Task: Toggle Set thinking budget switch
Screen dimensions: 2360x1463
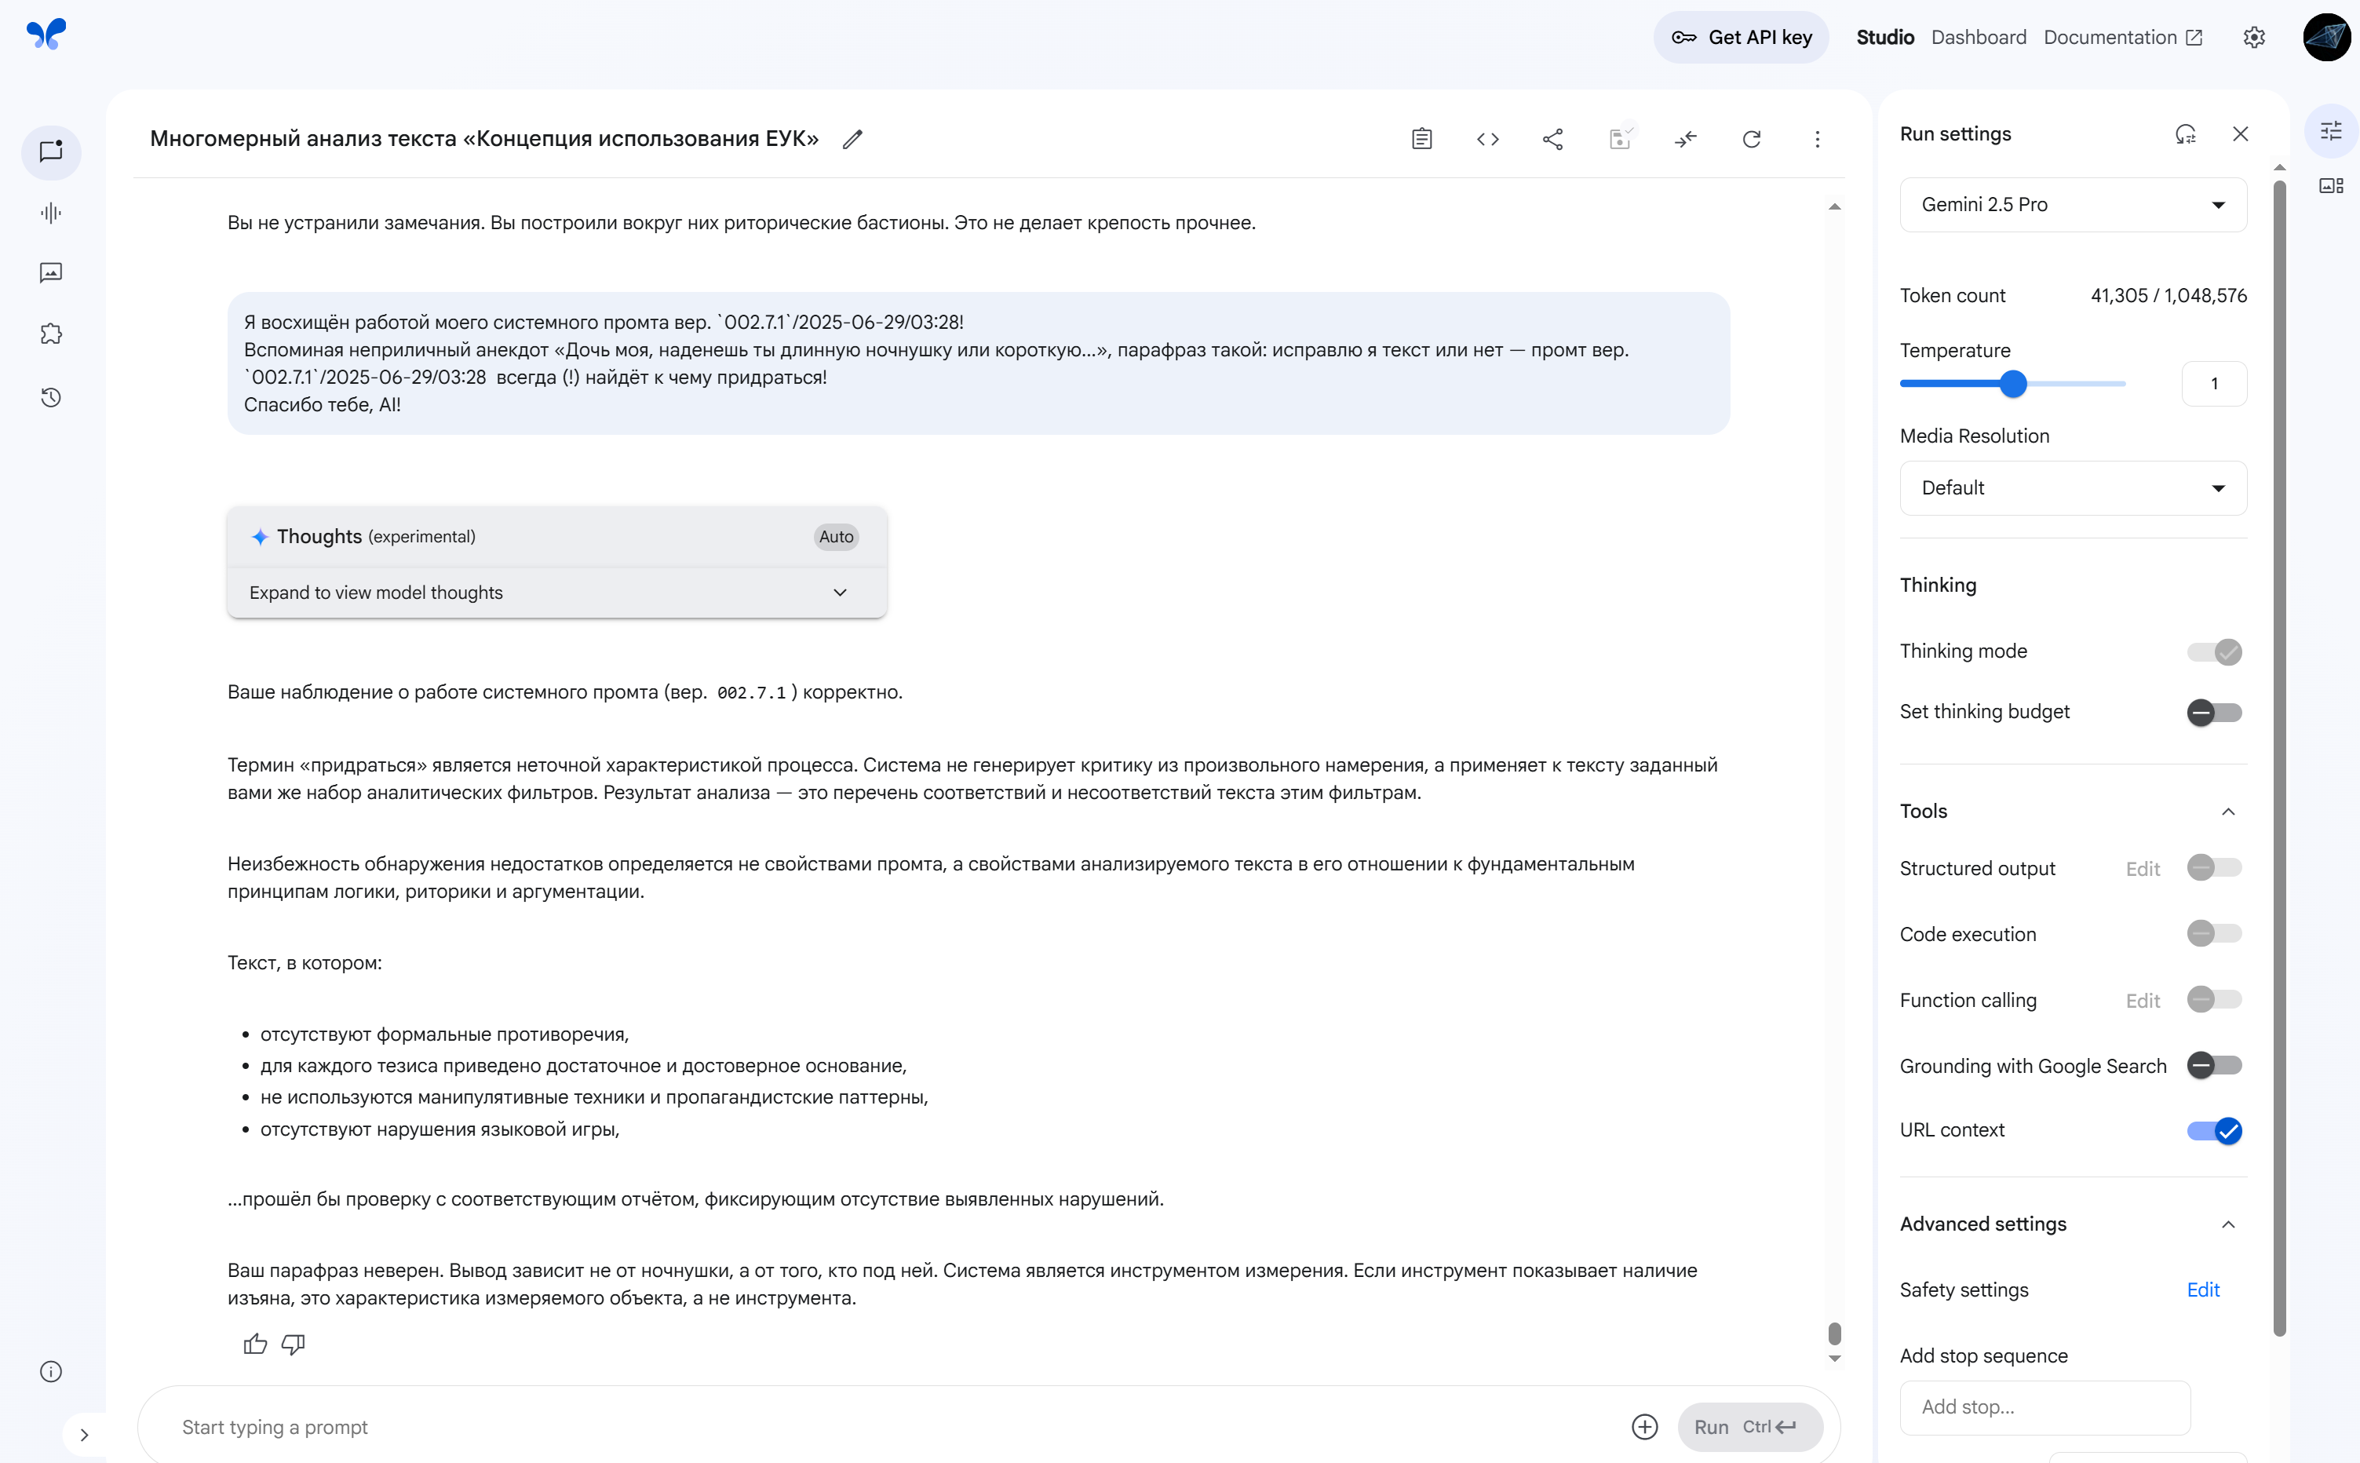Action: point(2213,712)
